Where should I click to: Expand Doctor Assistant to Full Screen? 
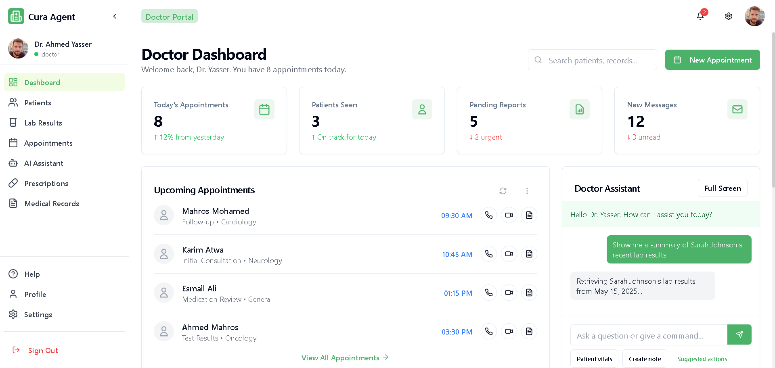722,188
